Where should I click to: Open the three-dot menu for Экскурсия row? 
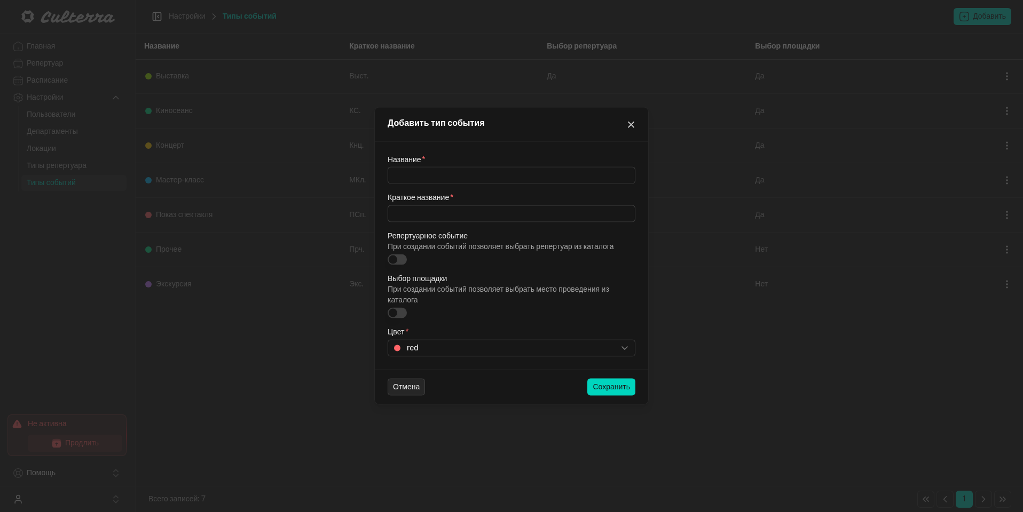coord(1006,284)
